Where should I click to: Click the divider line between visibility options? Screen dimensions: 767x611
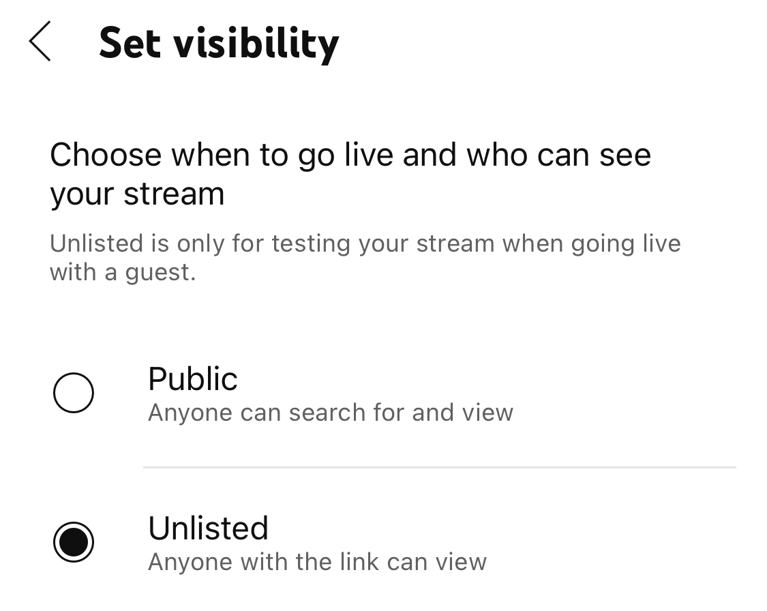pos(439,467)
